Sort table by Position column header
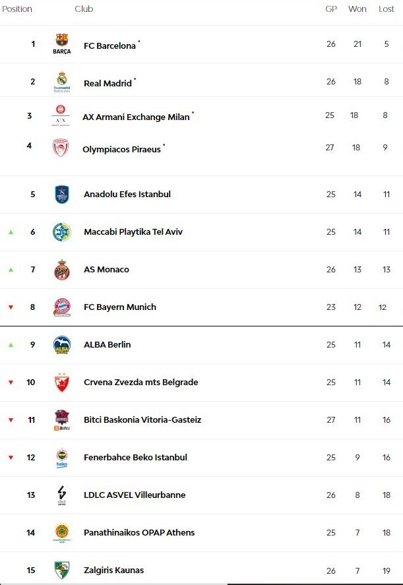Viewport: 403px width, 585px height. click(x=17, y=9)
